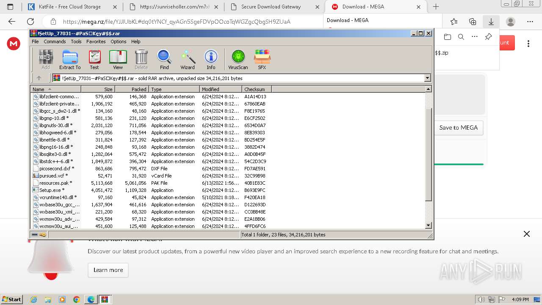Open the Edge favorites star button
542x305 pixels.
point(454,22)
